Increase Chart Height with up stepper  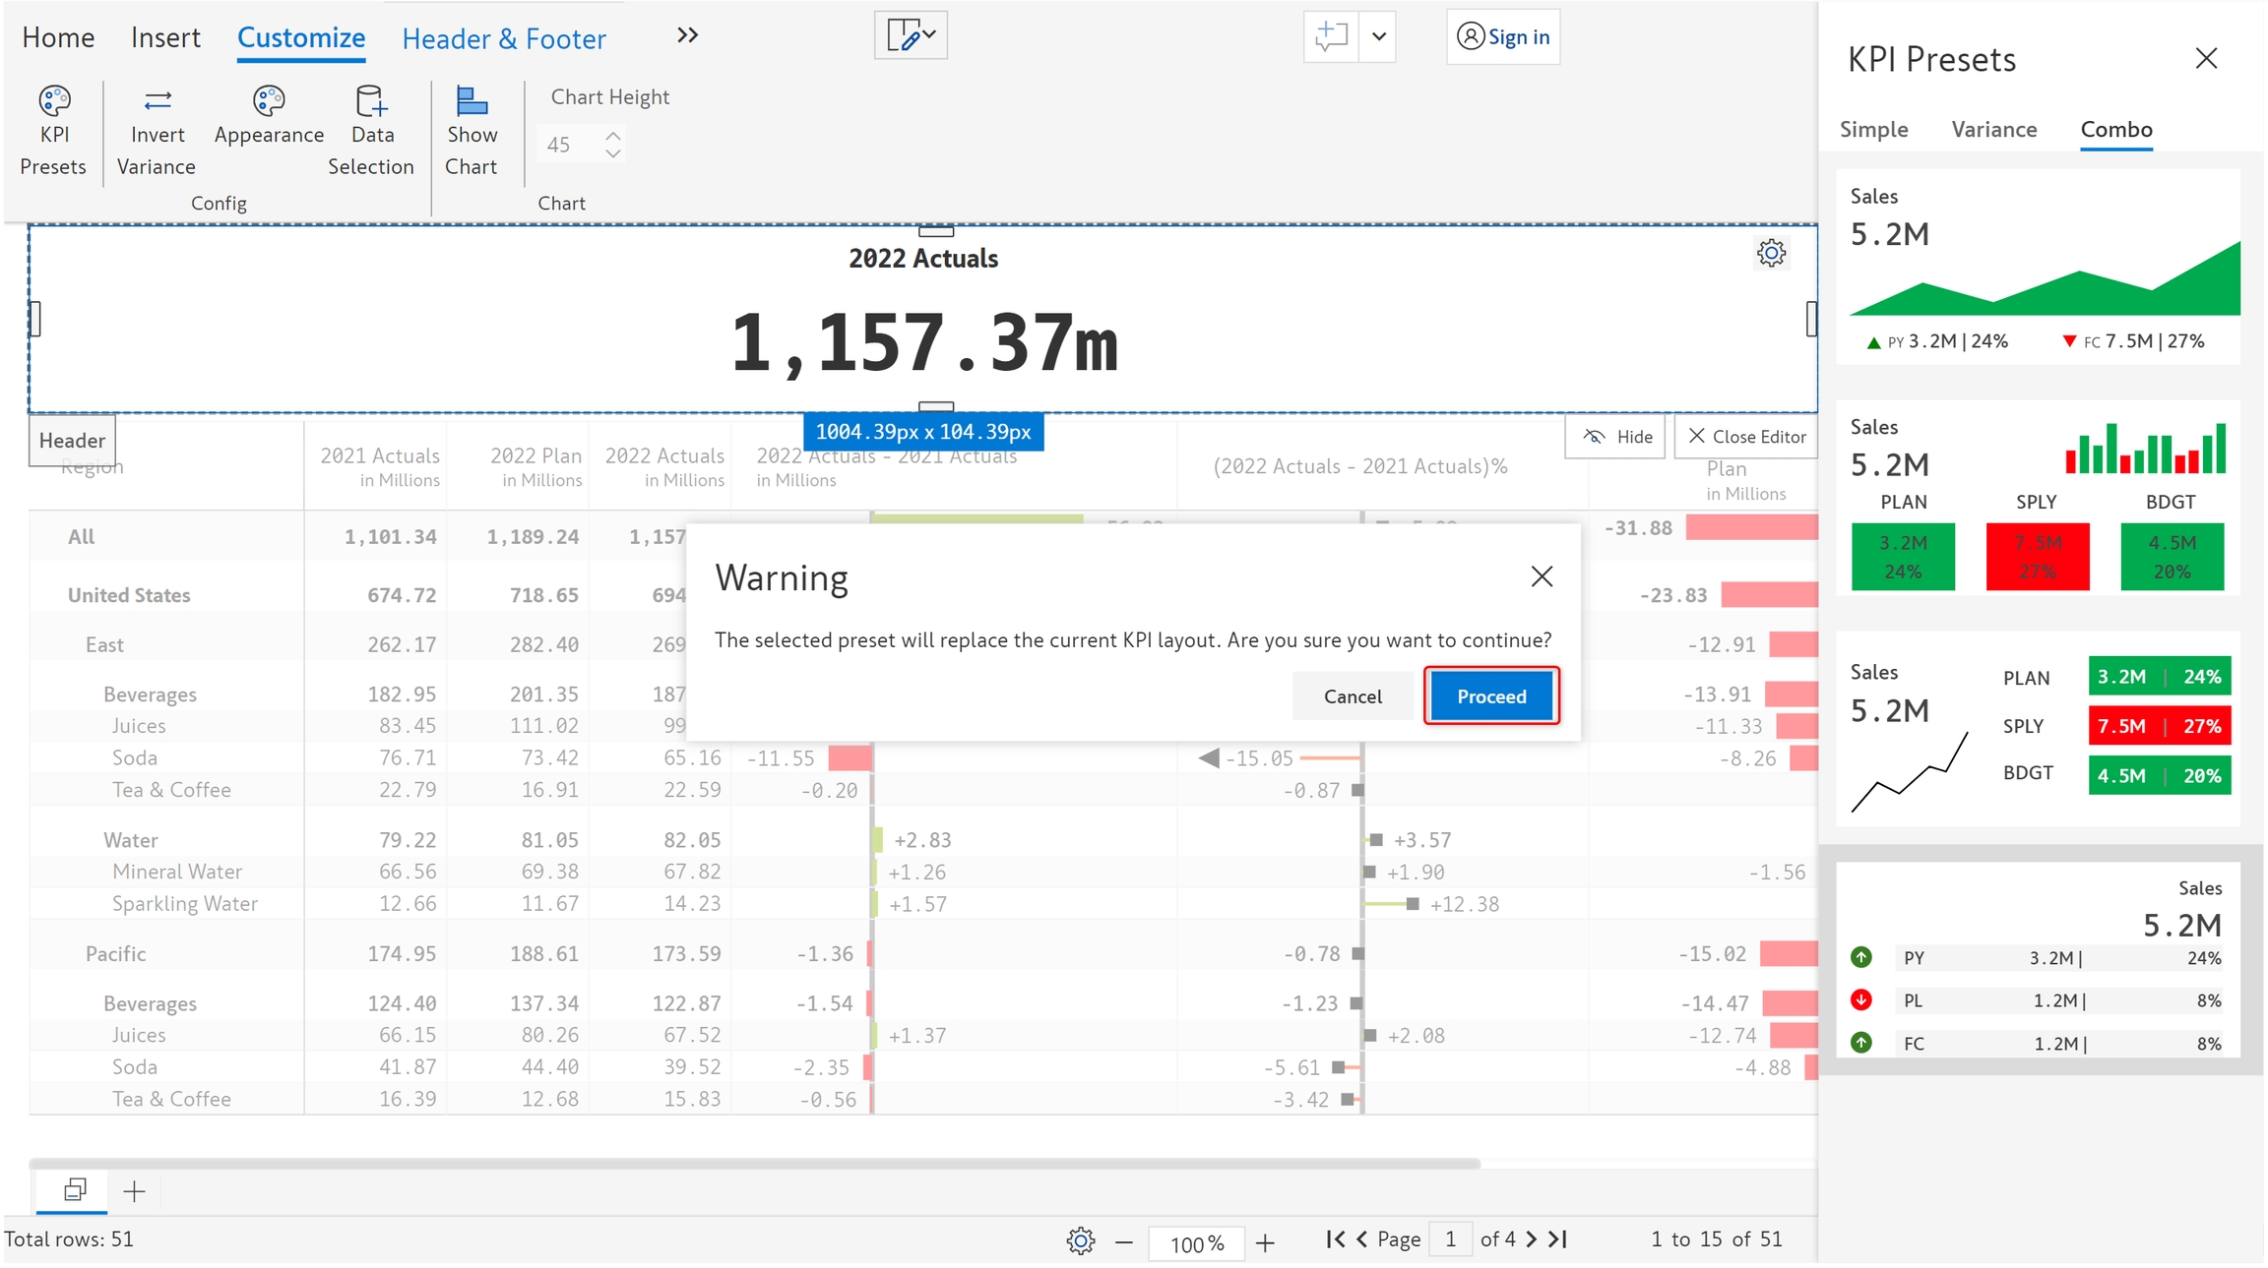(x=613, y=136)
